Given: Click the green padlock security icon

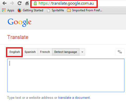Looking at the screenshot, I should pyautogui.click(x=35, y=3).
